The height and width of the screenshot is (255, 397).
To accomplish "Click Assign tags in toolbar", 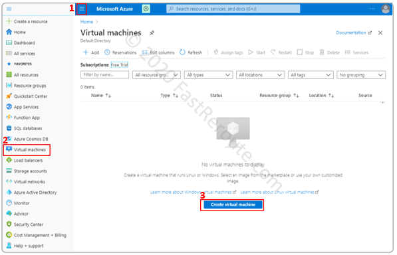I will tap(228, 52).
